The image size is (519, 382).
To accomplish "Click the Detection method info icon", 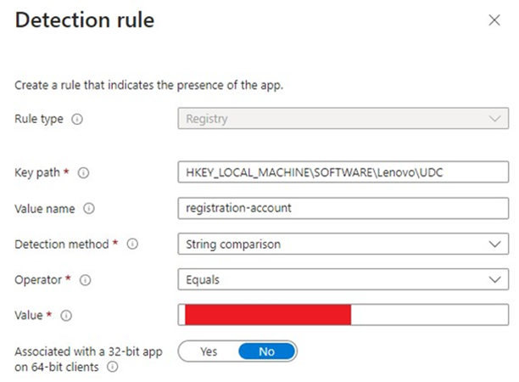I will pos(132,244).
